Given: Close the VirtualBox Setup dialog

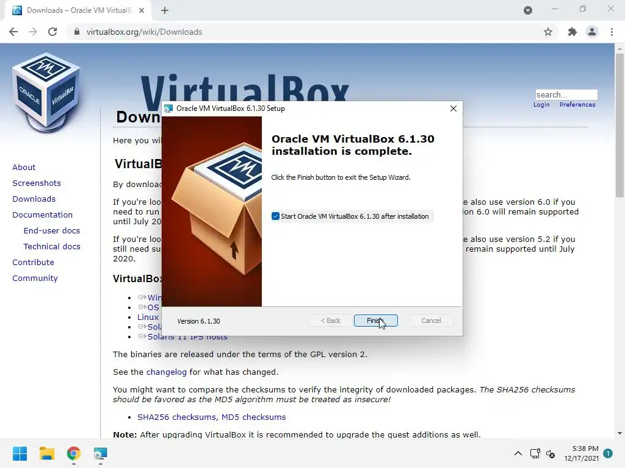Looking at the screenshot, I should pos(453,108).
